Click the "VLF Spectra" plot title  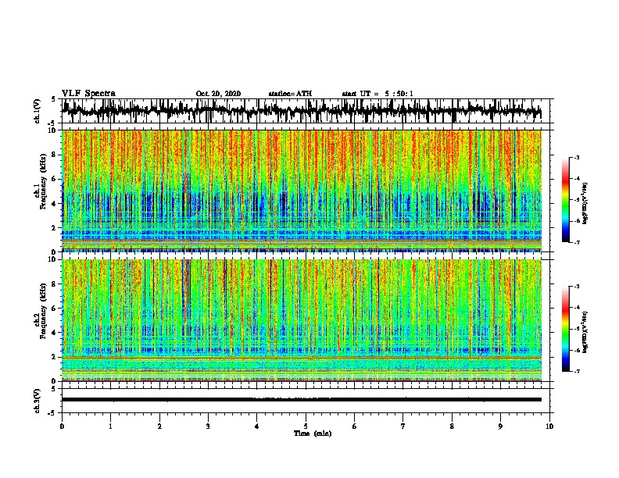pyautogui.click(x=88, y=94)
